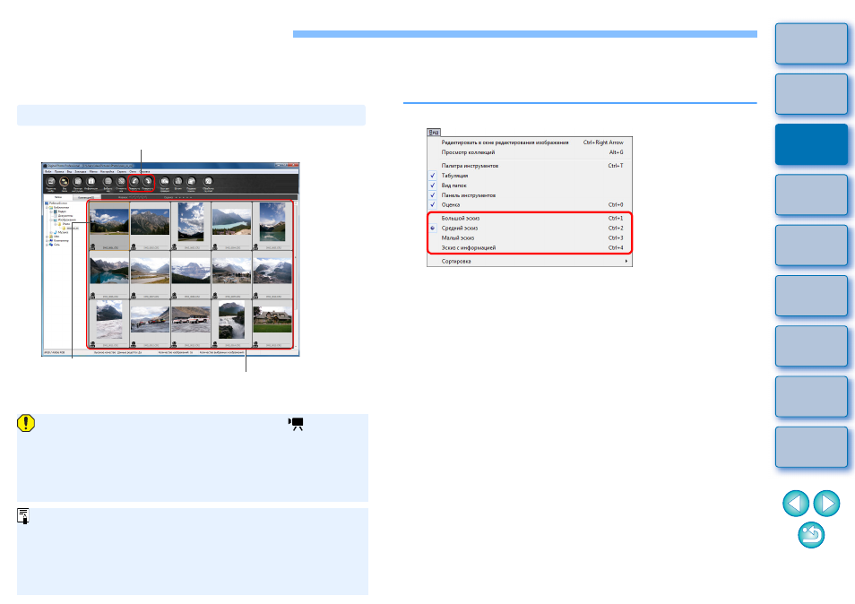Click the Info toolbar icon

pyautogui.click(x=91, y=182)
